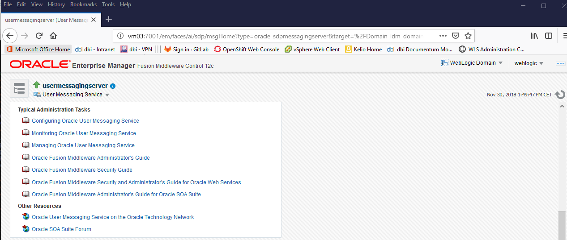This screenshot has width=567, height=240.
Task: Click book icon beside Configuring Oracle User Messaging
Action: pyautogui.click(x=26, y=120)
